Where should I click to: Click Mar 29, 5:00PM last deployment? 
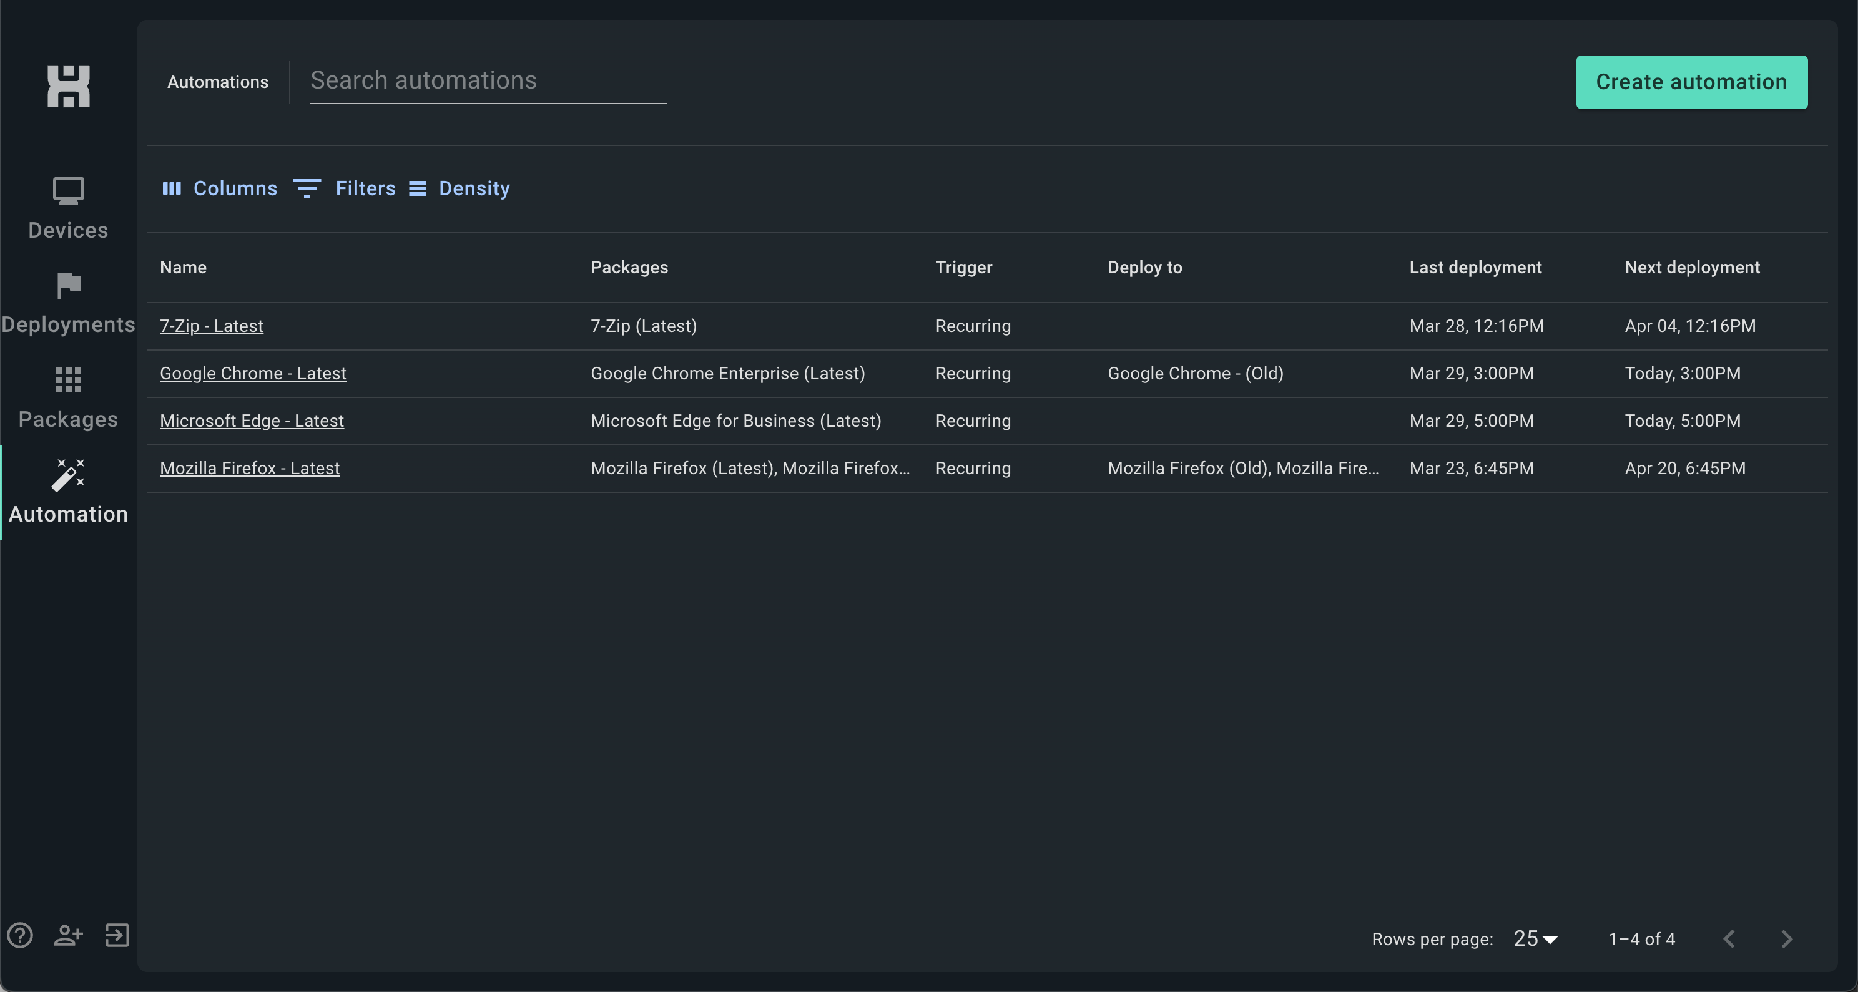(1472, 421)
